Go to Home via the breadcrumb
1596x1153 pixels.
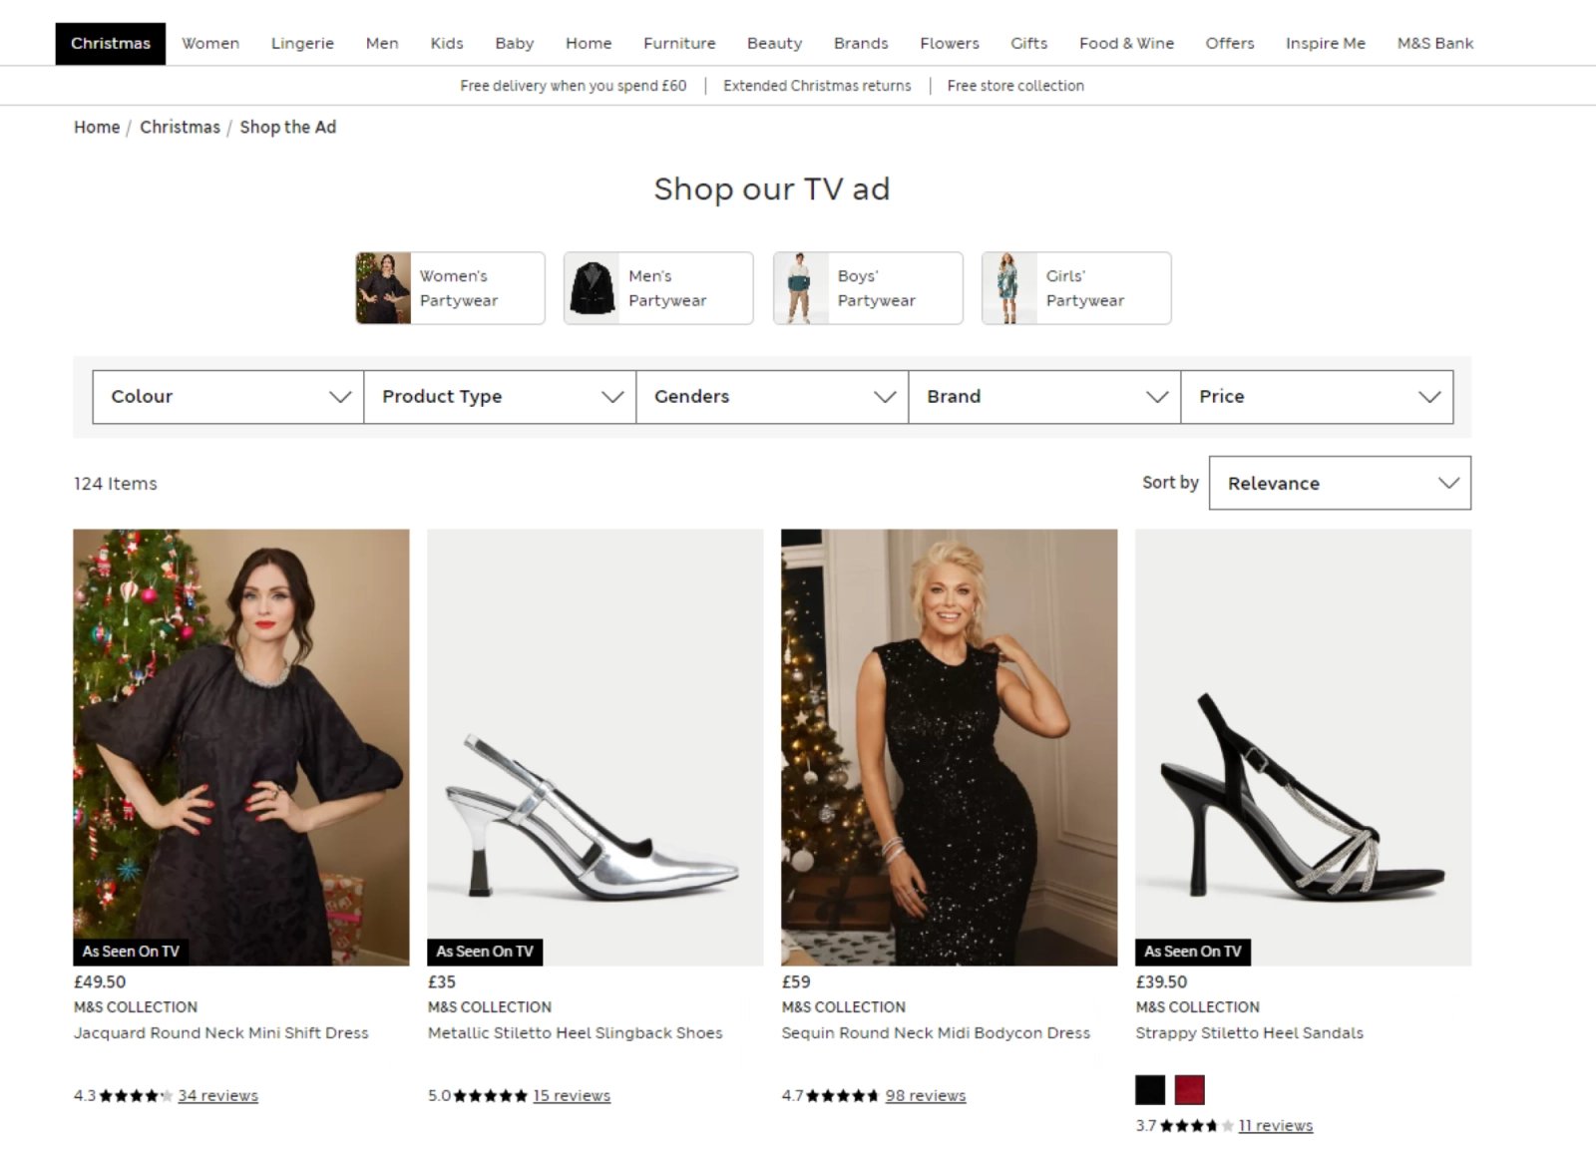point(96,127)
